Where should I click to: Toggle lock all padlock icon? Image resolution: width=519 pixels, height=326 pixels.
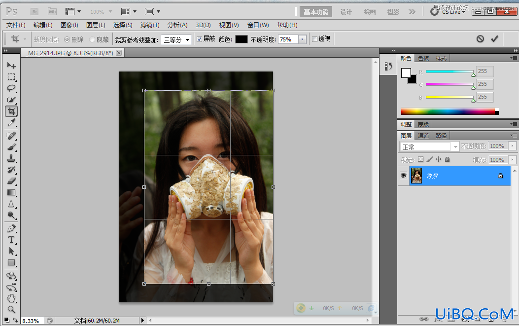[448, 159]
